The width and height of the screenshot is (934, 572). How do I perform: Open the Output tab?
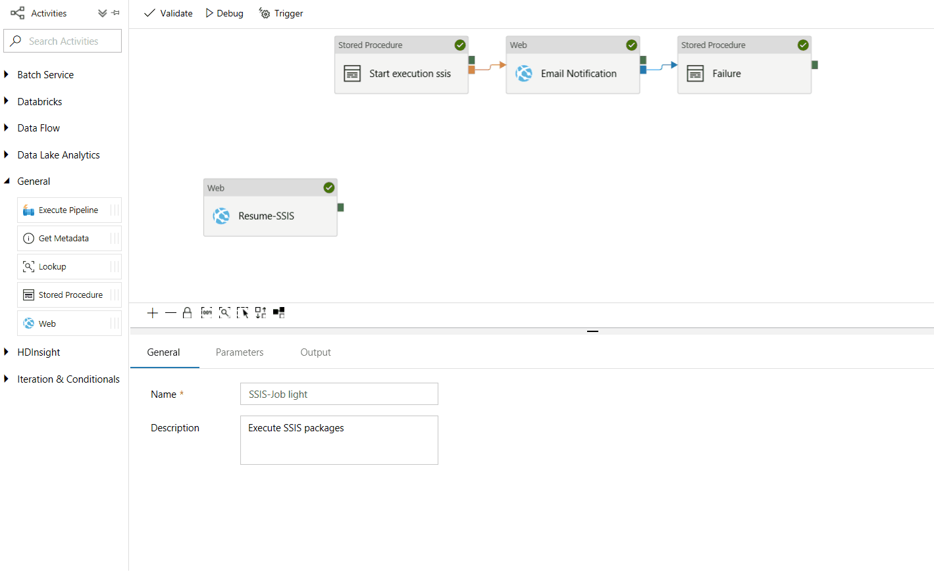(x=315, y=352)
